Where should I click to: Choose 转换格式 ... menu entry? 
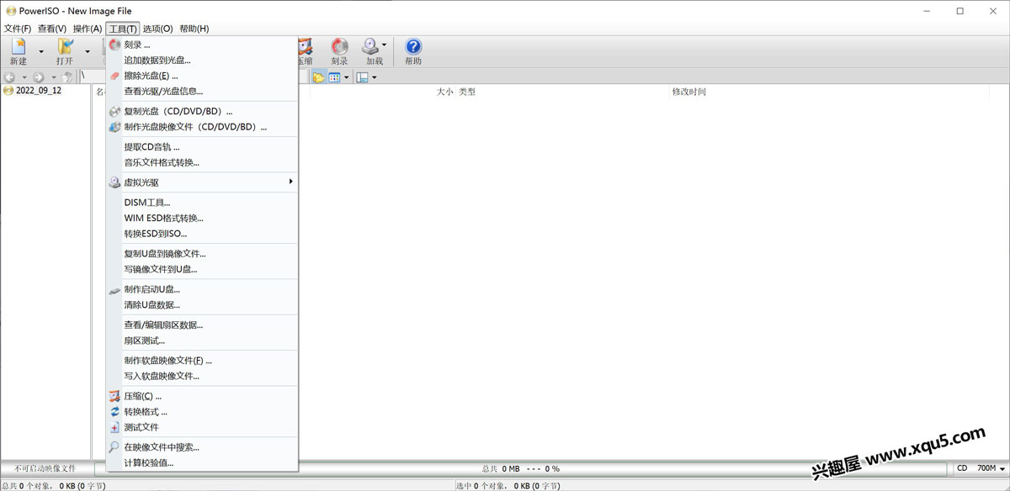pos(202,412)
